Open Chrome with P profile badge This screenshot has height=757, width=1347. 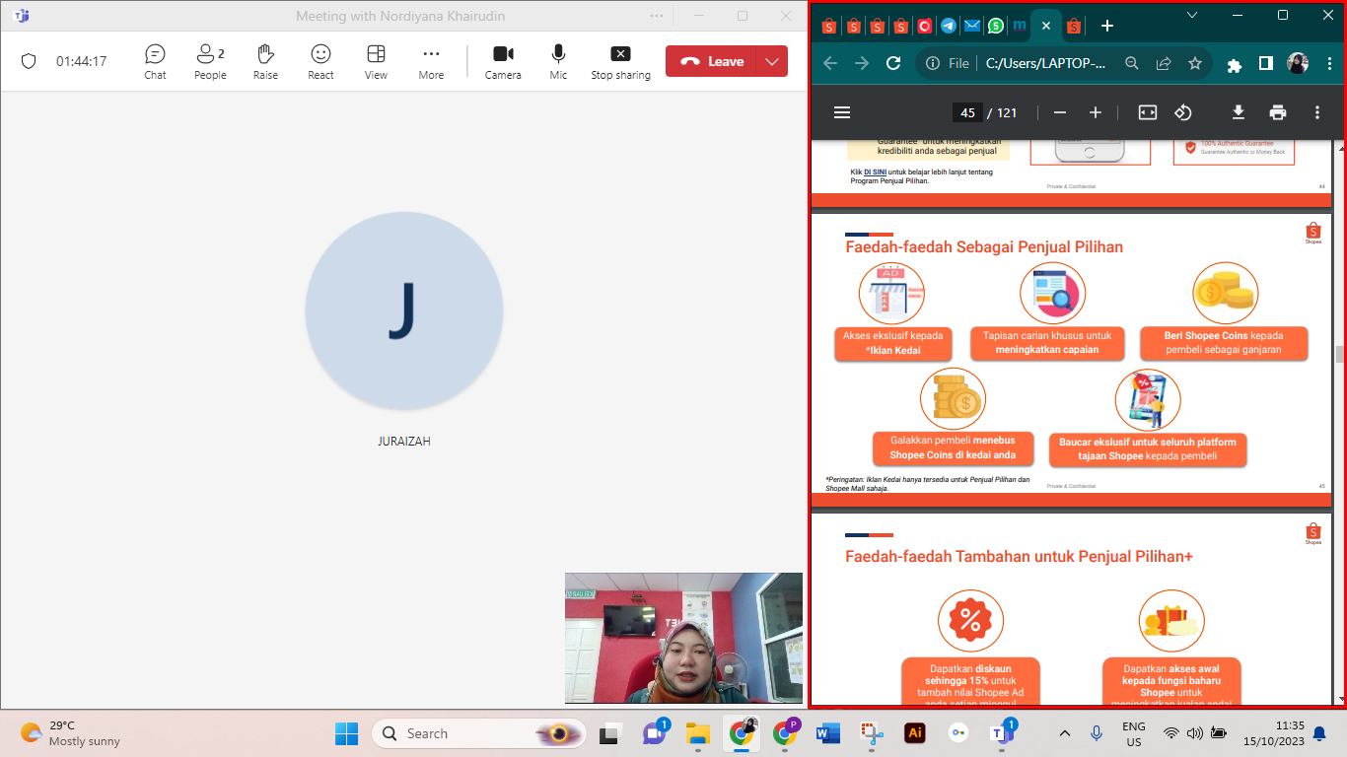[786, 733]
